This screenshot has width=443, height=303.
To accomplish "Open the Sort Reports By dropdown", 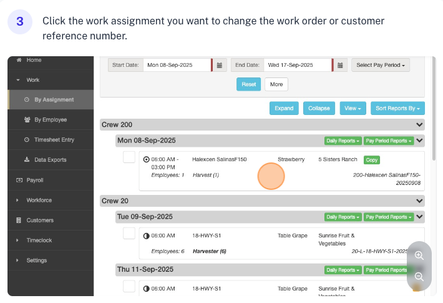I will [x=397, y=108].
